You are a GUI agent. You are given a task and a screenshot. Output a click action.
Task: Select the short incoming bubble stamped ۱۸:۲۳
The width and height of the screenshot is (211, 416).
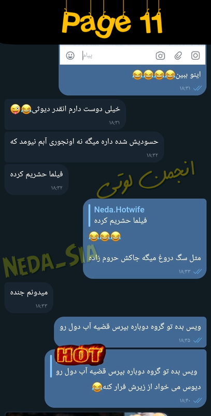click(29, 297)
